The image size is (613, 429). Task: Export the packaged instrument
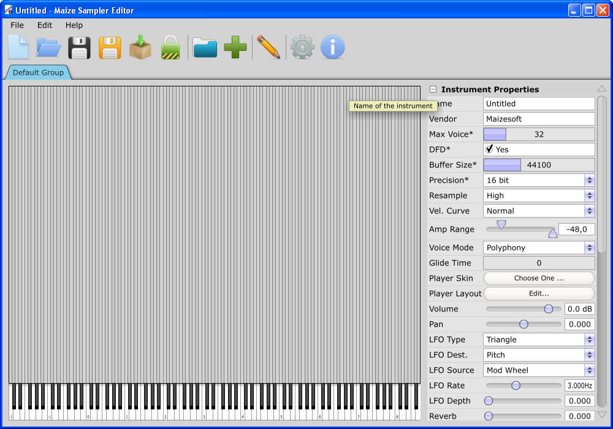coord(140,47)
